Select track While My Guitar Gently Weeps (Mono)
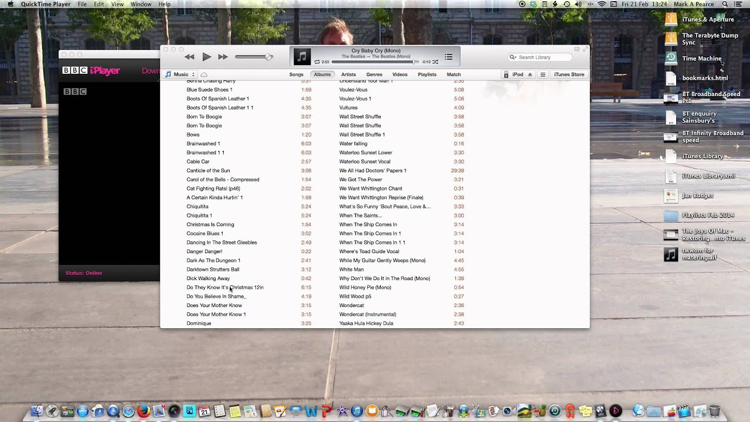 (x=382, y=260)
